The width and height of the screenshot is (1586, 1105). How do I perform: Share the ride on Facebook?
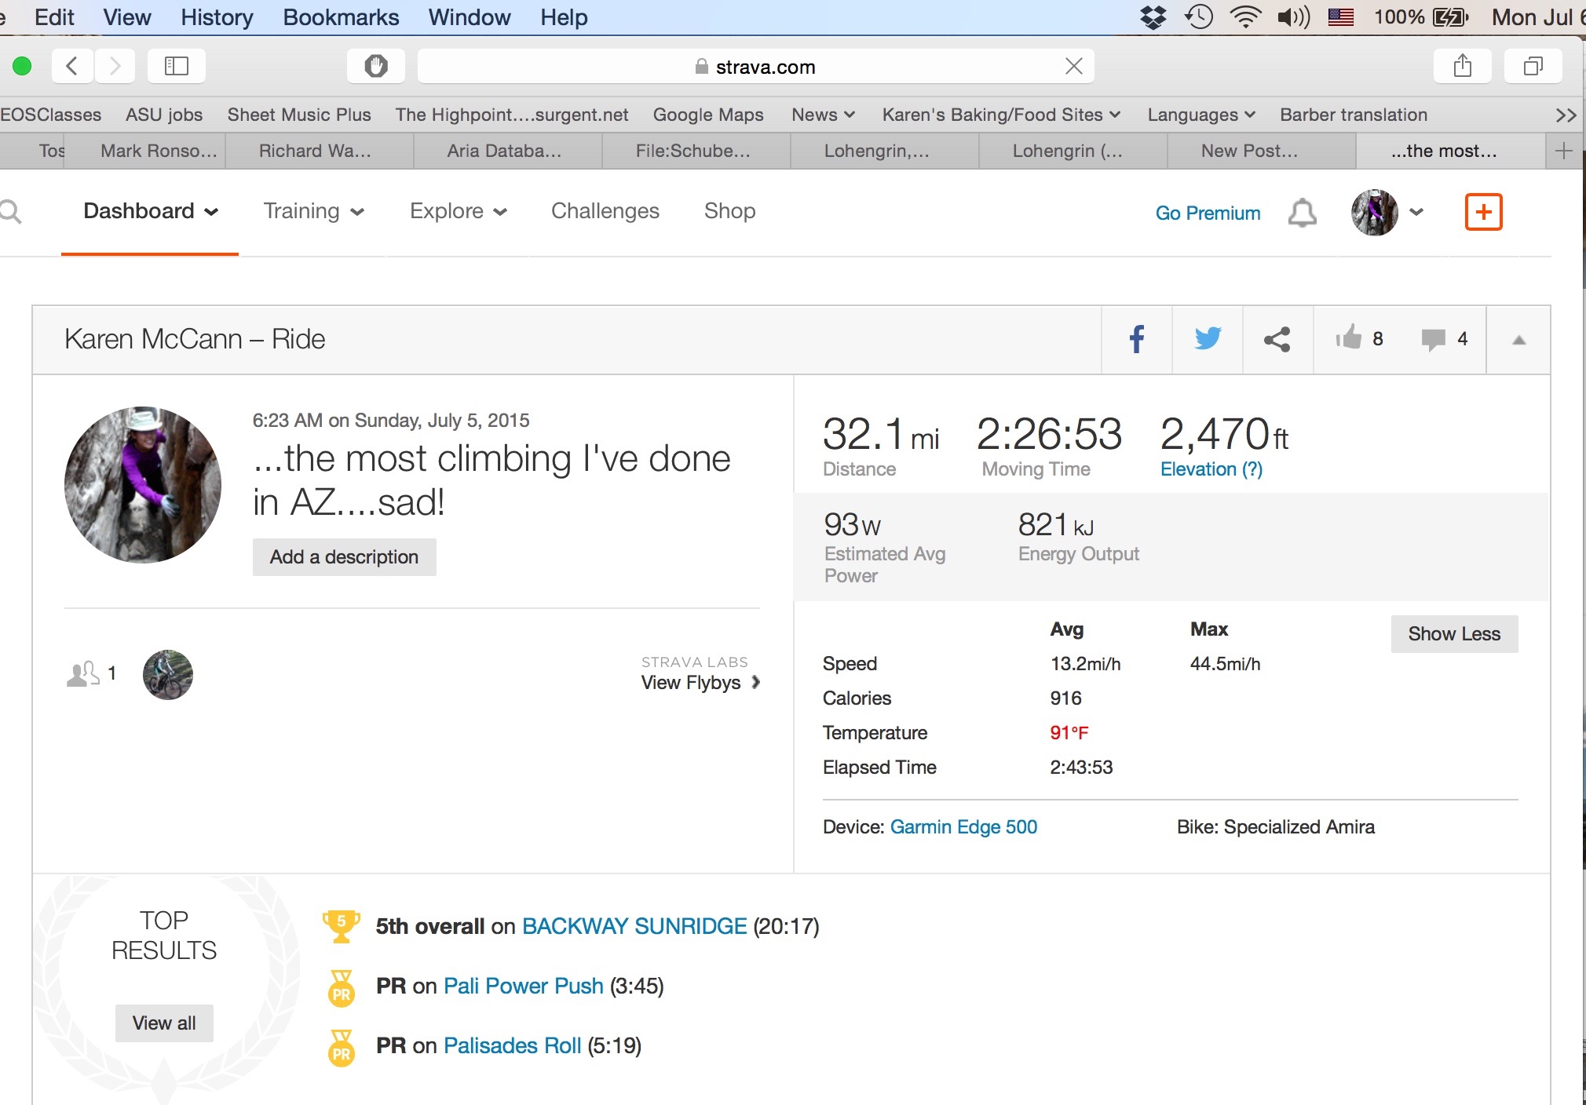point(1136,339)
